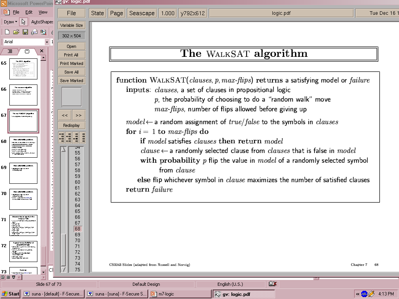Screen dimensions: 399x299
Task: Click the mark even pages icon
Action: [x=69, y=137]
